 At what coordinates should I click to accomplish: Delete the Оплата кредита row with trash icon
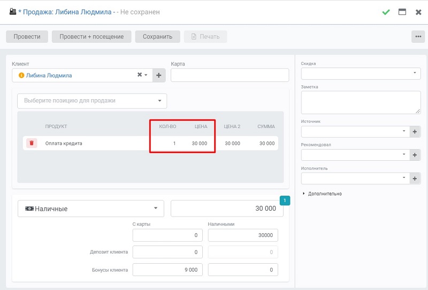(x=32, y=143)
